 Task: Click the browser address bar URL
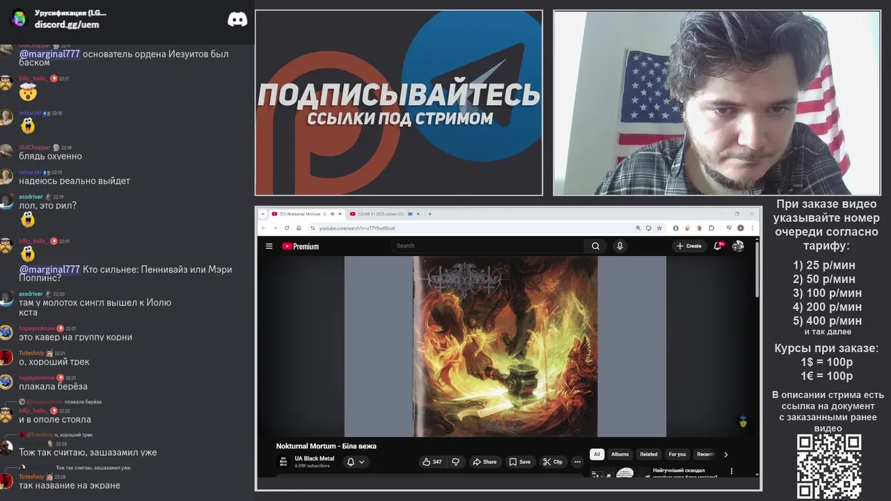357,228
